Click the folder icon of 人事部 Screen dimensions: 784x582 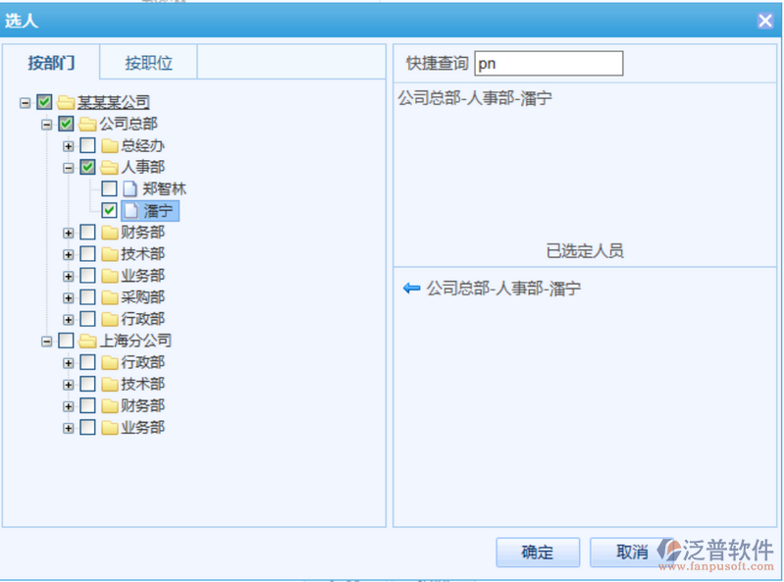[110, 168]
